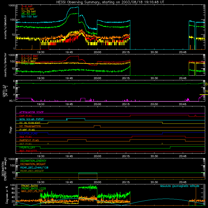Click the REAR_DEC_WEIGHT legend label
Viewport: 208px width, 208px height.
(x=32, y=171)
